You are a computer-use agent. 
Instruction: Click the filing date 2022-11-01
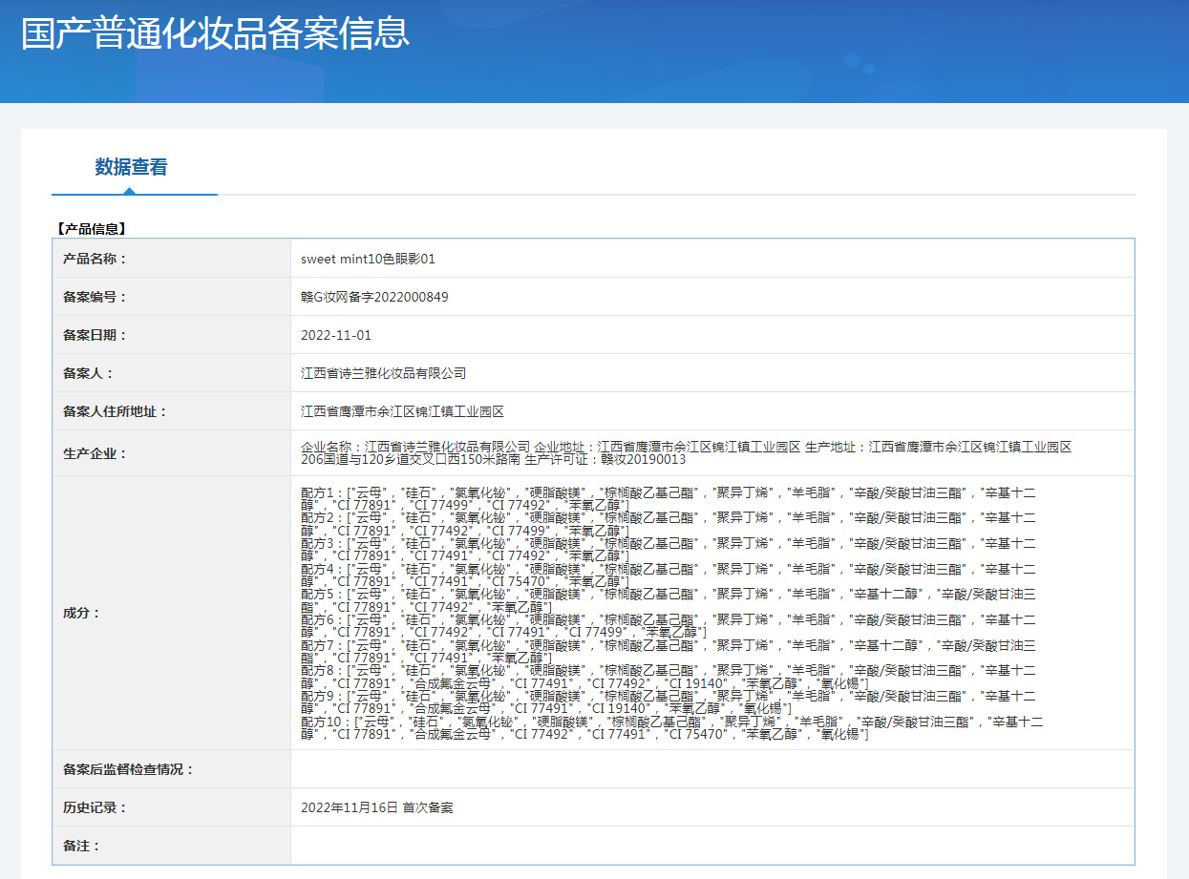pos(336,335)
